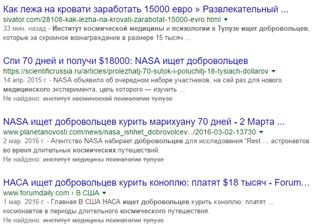
Task: Click the www.forumdaily.com green URL text
Action: [x=35, y=194]
